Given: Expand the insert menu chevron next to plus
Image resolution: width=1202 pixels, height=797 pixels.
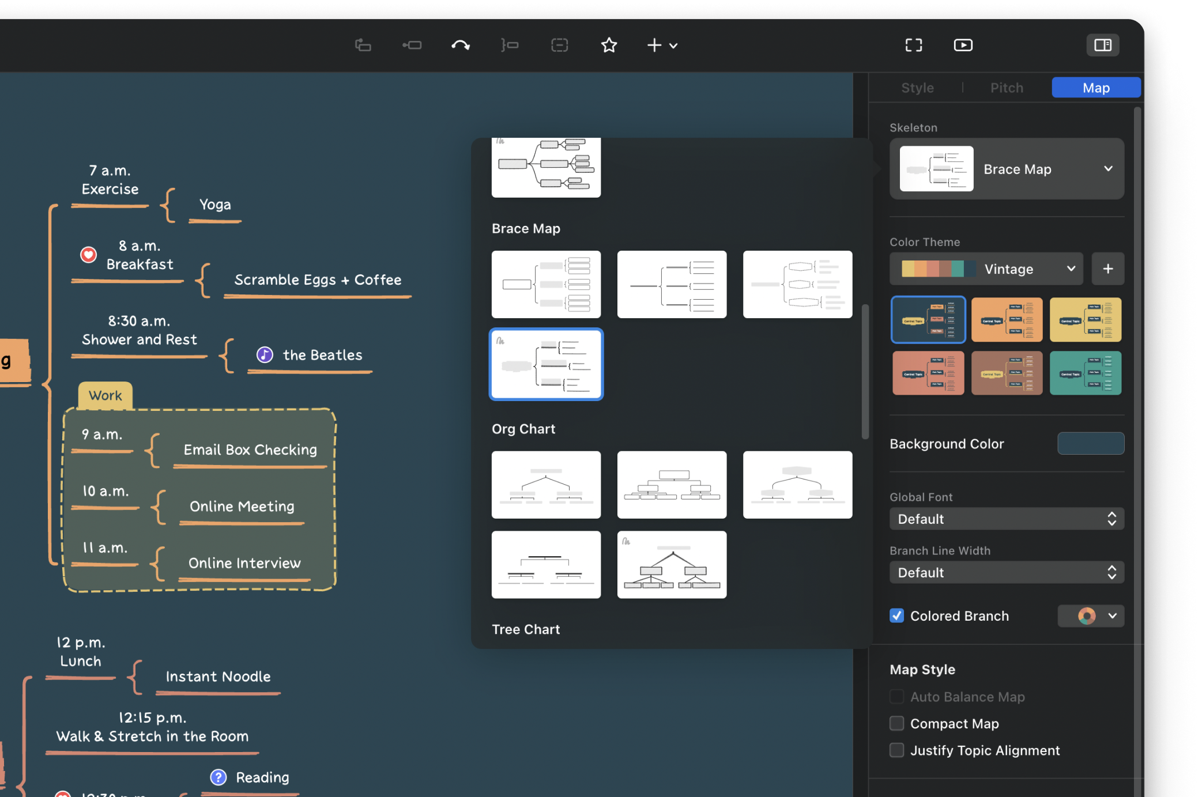Looking at the screenshot, I should (x=673, y=46).
